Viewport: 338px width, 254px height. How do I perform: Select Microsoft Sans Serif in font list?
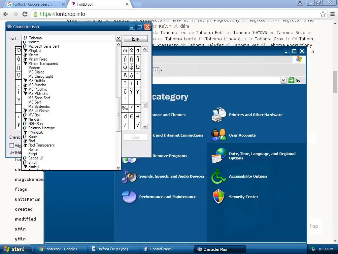44,46
